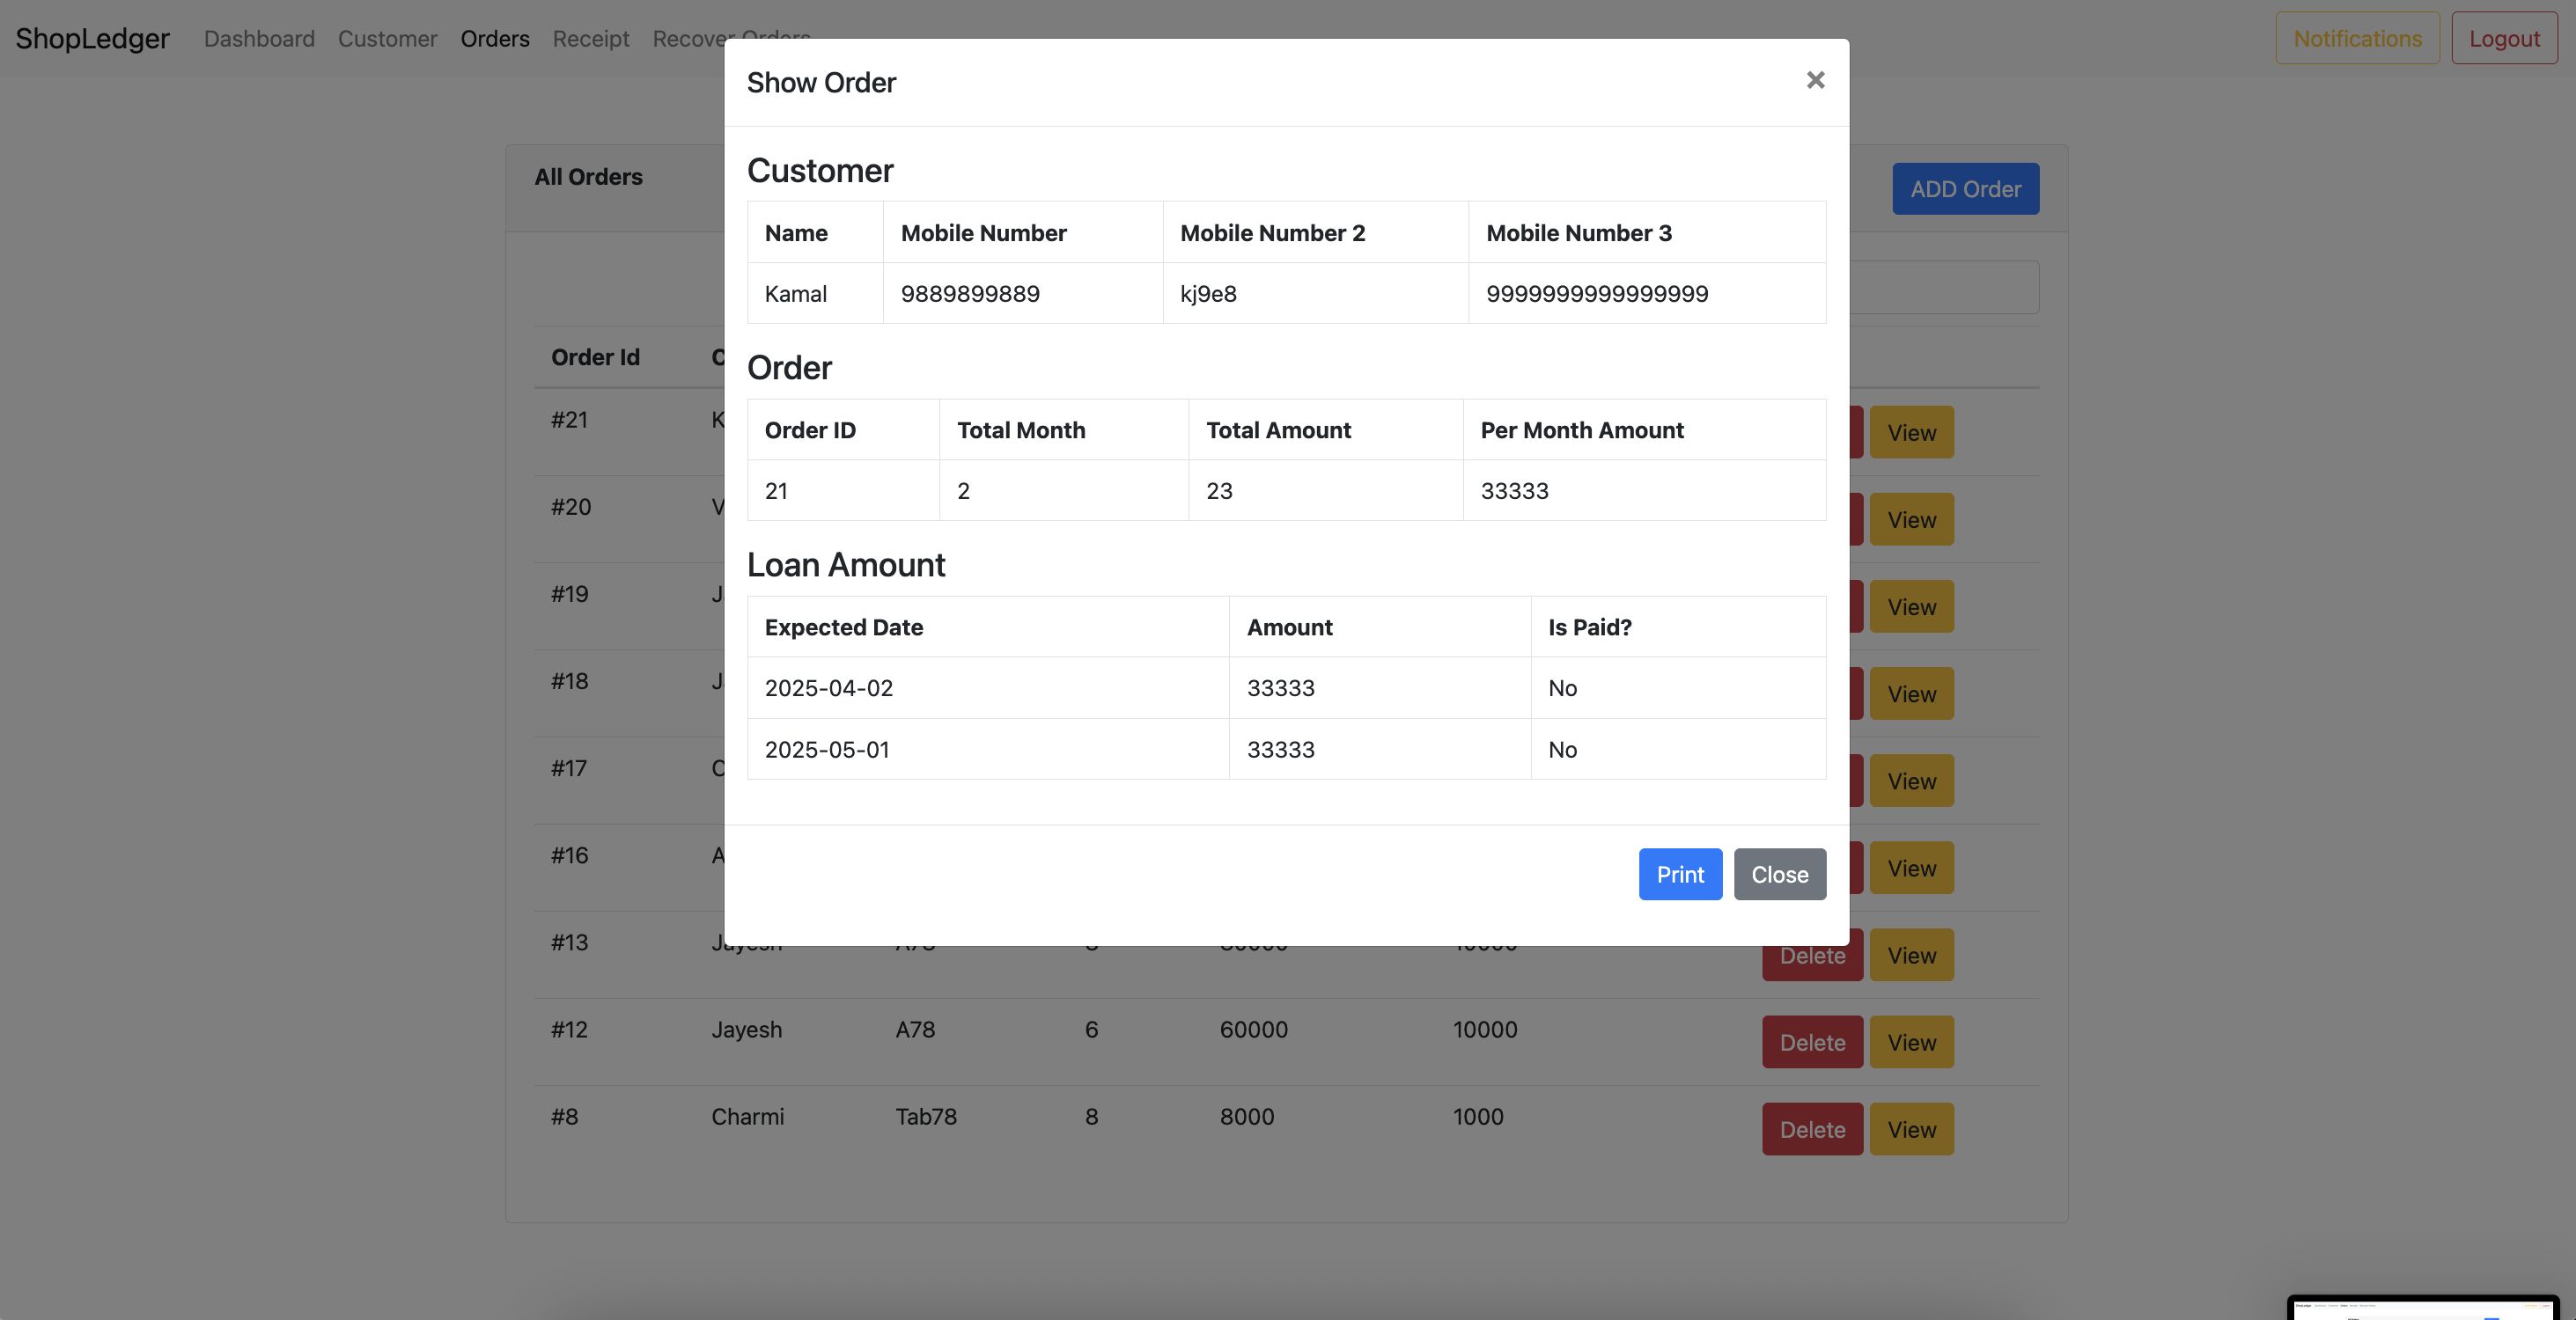This screenshot has width=2576, height=1320.
Task: View order #20 details
Action: (x=1911, y=519)
